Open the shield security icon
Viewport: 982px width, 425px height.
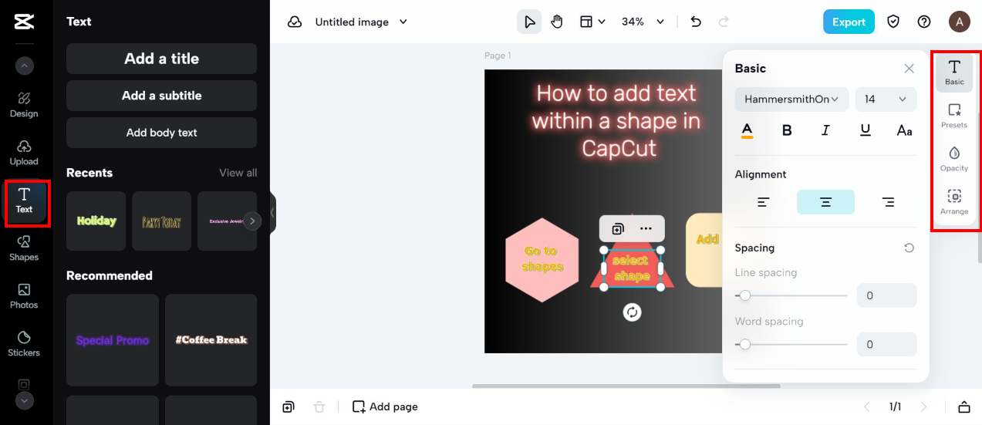(893, 22)
